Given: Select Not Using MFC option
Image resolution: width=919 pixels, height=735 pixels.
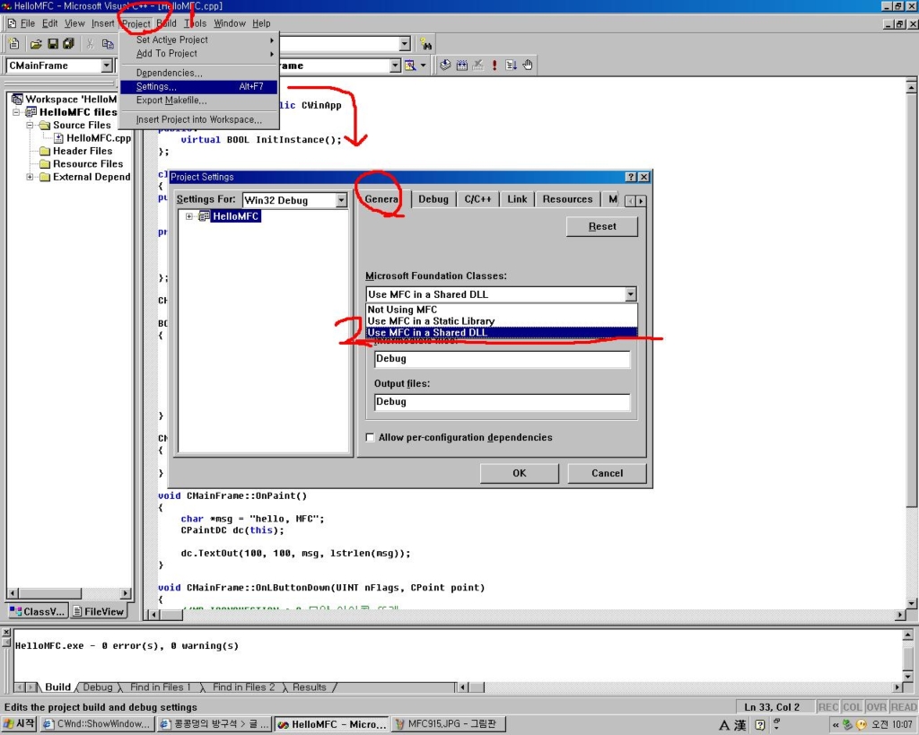Looking at the screenshot, I should coord(501,310).
